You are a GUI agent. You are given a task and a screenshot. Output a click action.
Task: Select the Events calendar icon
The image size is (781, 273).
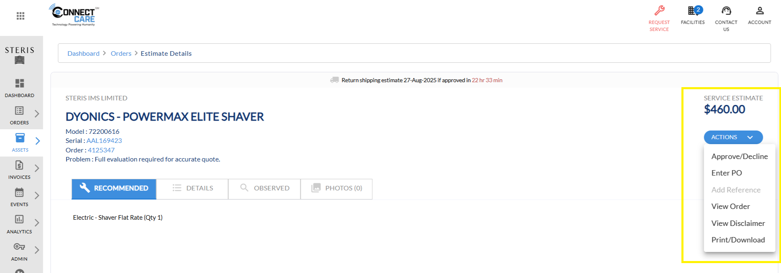tap(19, 192)
